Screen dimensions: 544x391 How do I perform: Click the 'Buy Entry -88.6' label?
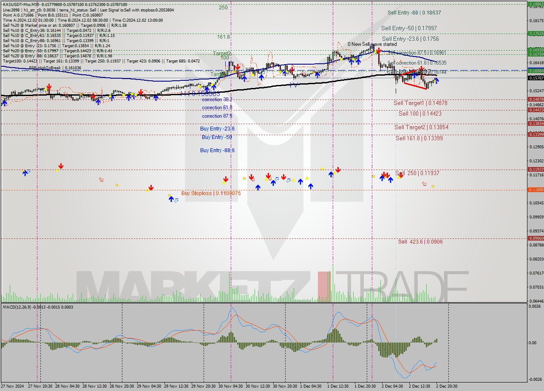tap(217, 150)
